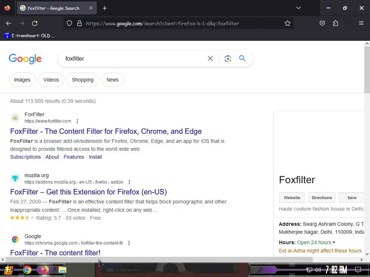Open FoxFilter Content Filter for Firefox result
This screenshot has width=370, height=277.
coord(106,131)
